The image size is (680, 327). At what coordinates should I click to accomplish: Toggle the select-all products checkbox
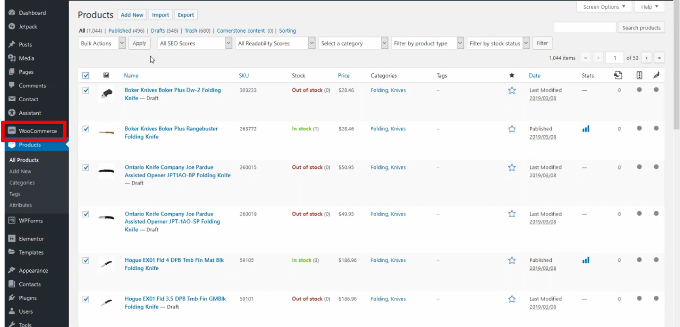point(86,76)
